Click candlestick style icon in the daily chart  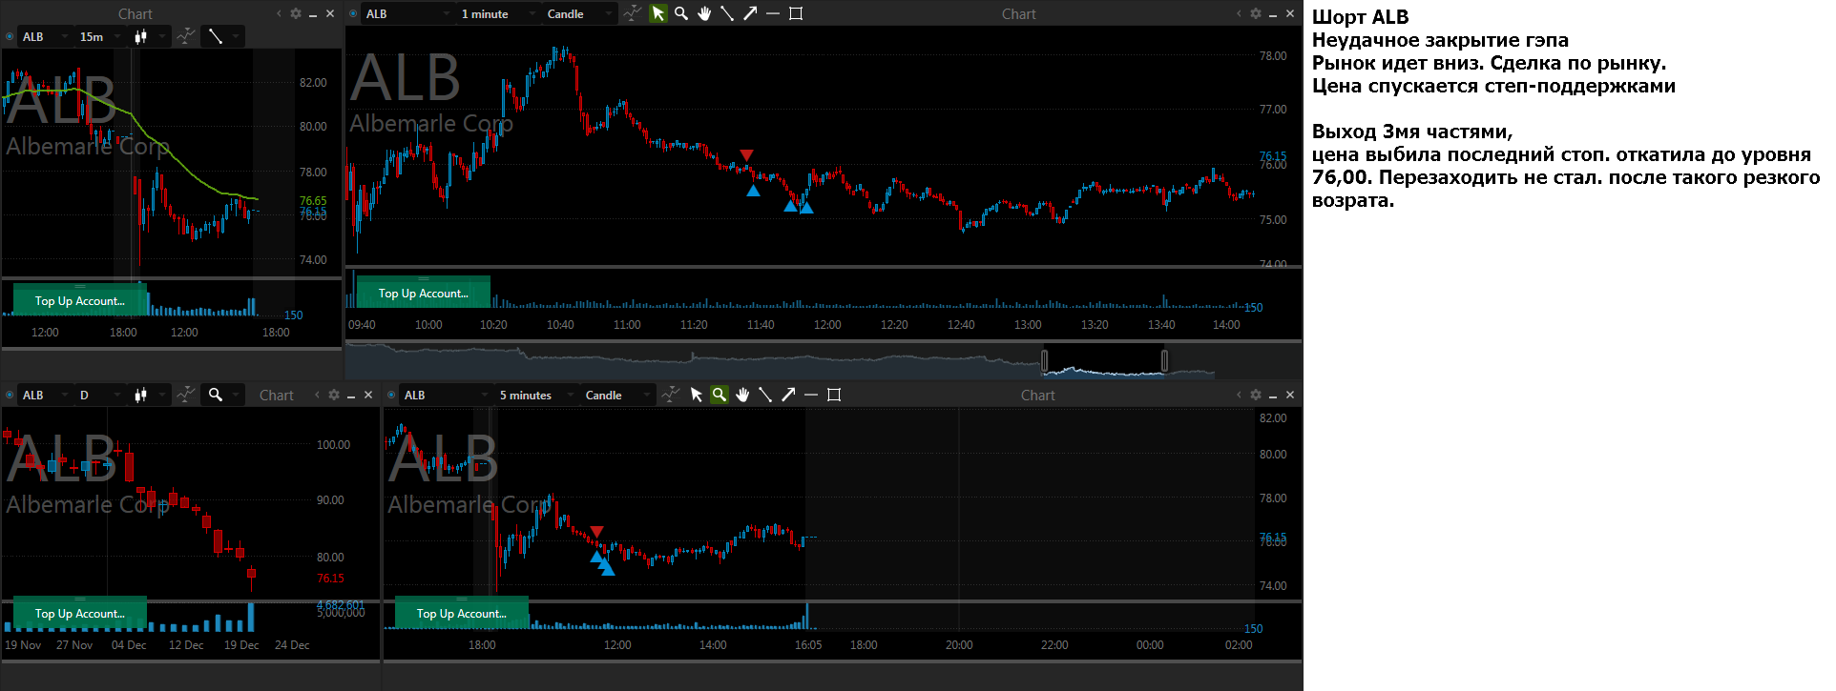[141, 395]
